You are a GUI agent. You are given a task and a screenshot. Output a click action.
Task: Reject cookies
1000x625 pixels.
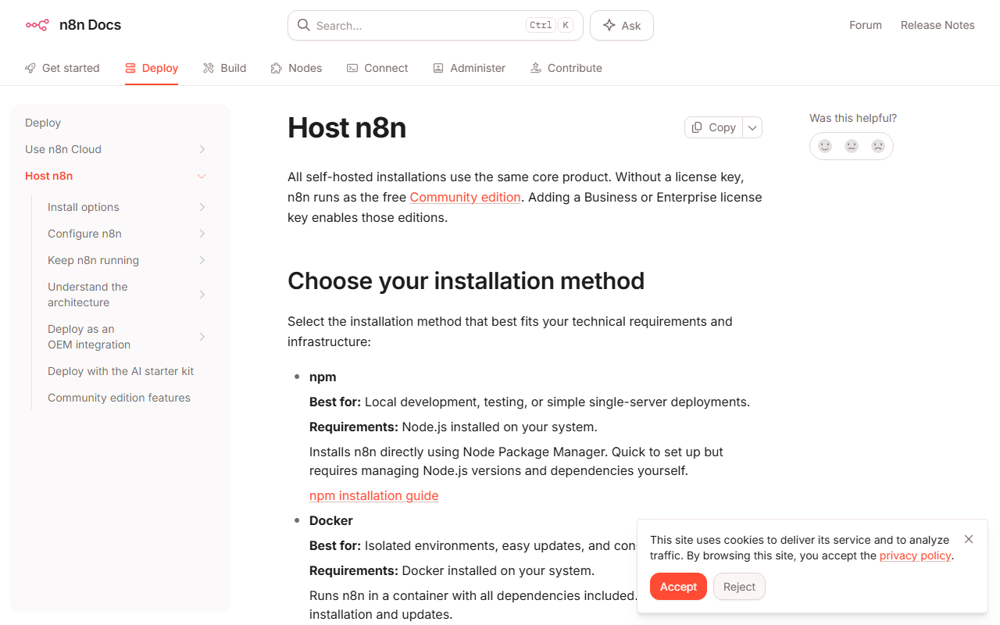739,587
